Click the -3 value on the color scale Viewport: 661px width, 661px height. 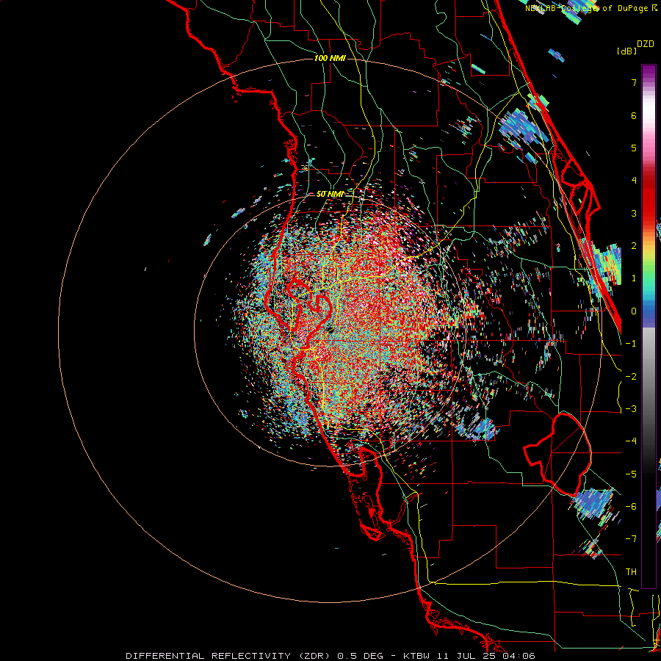631,409
